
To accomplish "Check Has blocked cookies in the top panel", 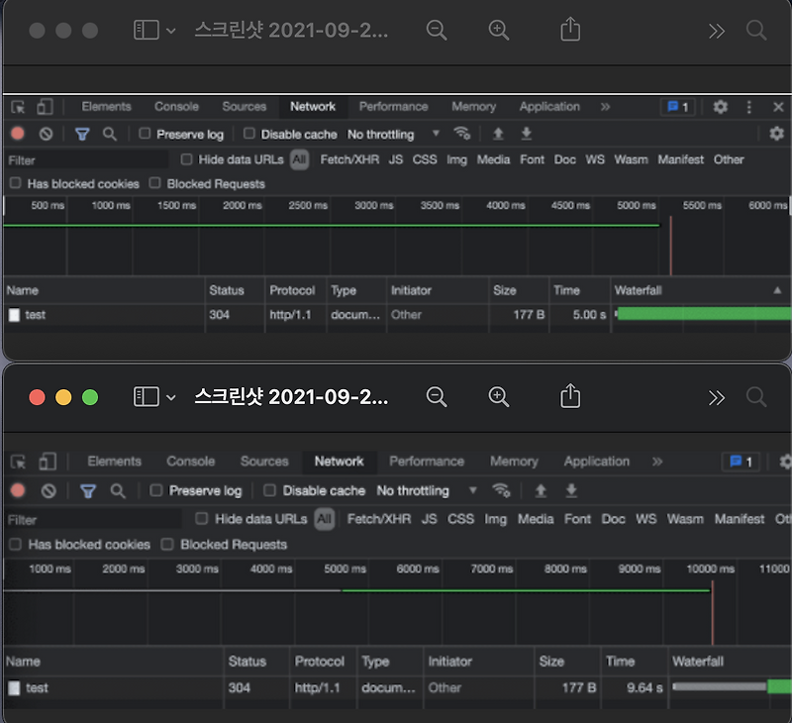I will coord(15,183).
